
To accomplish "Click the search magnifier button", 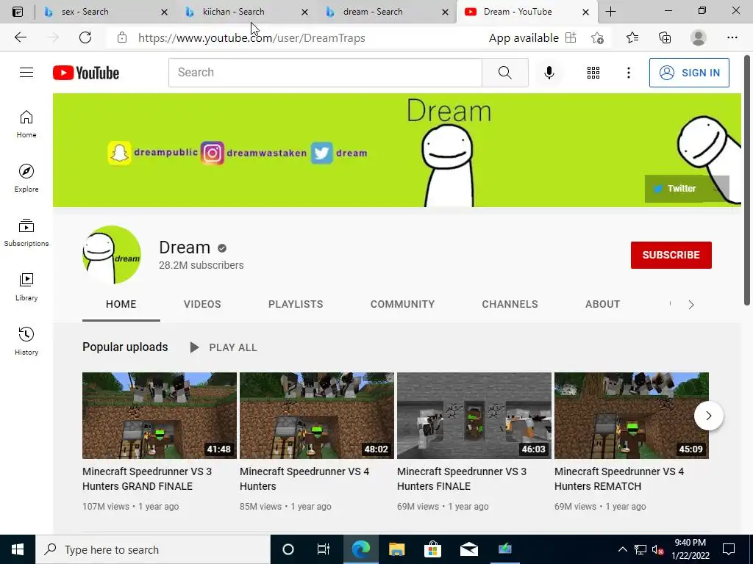I will 504,73.
